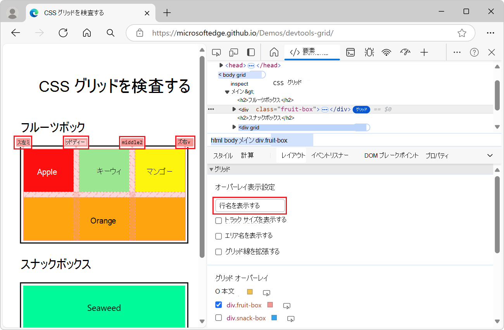Open the Network tool icon
This screenshot has height=330, width=504.
[x=387, y=52]
